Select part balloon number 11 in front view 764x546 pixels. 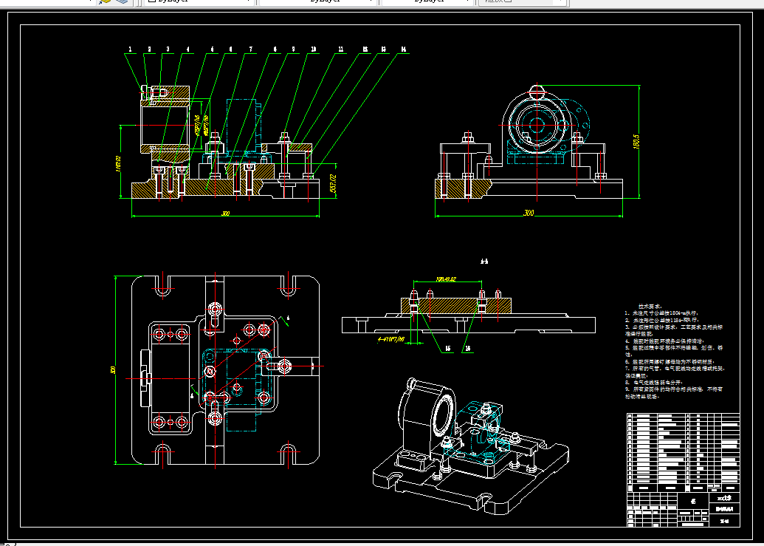(x=340, y=50)
